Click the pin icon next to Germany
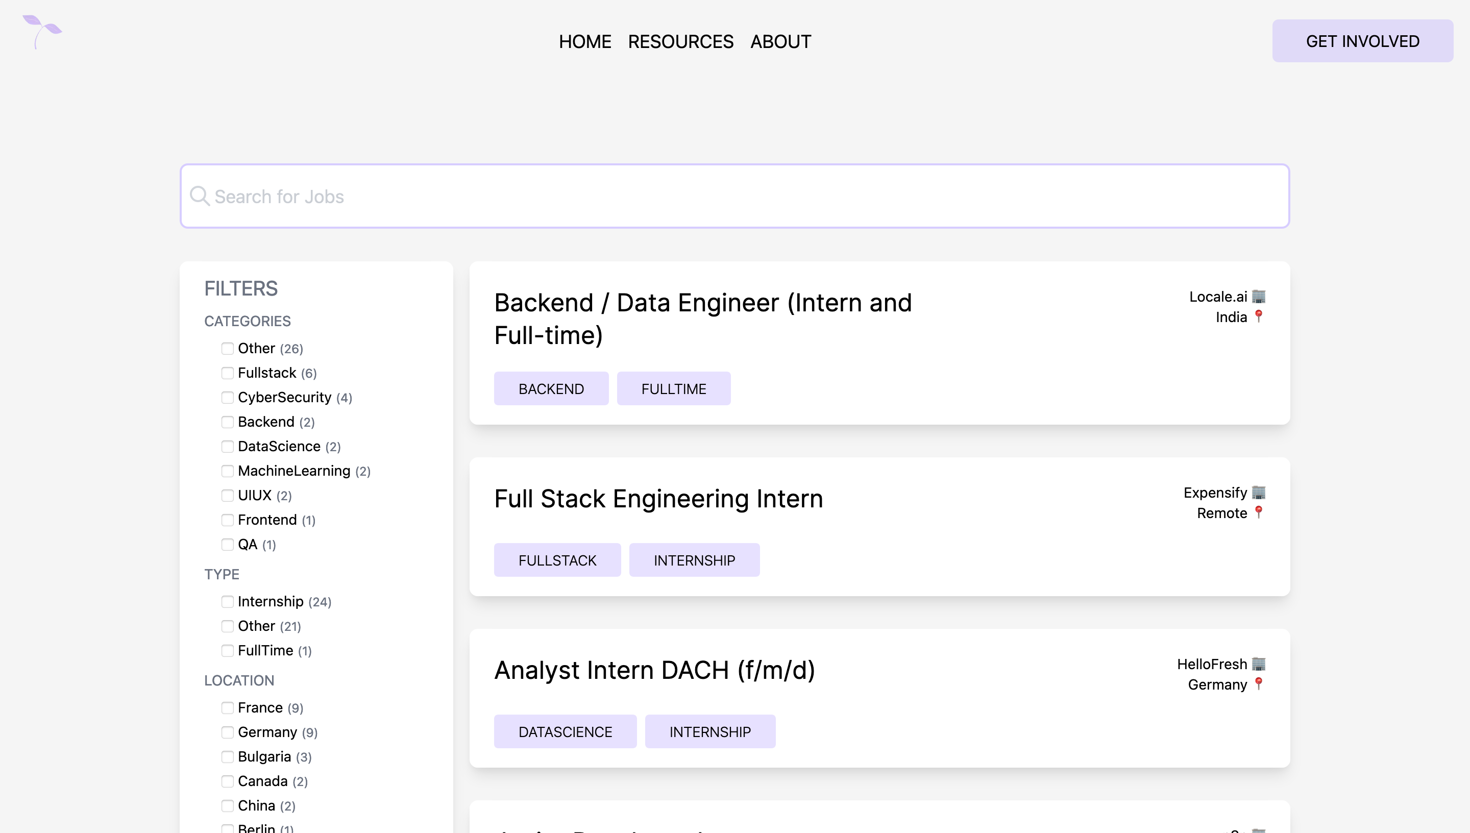The height and width of the screenshot is (833, 1470). point(1258,684)
